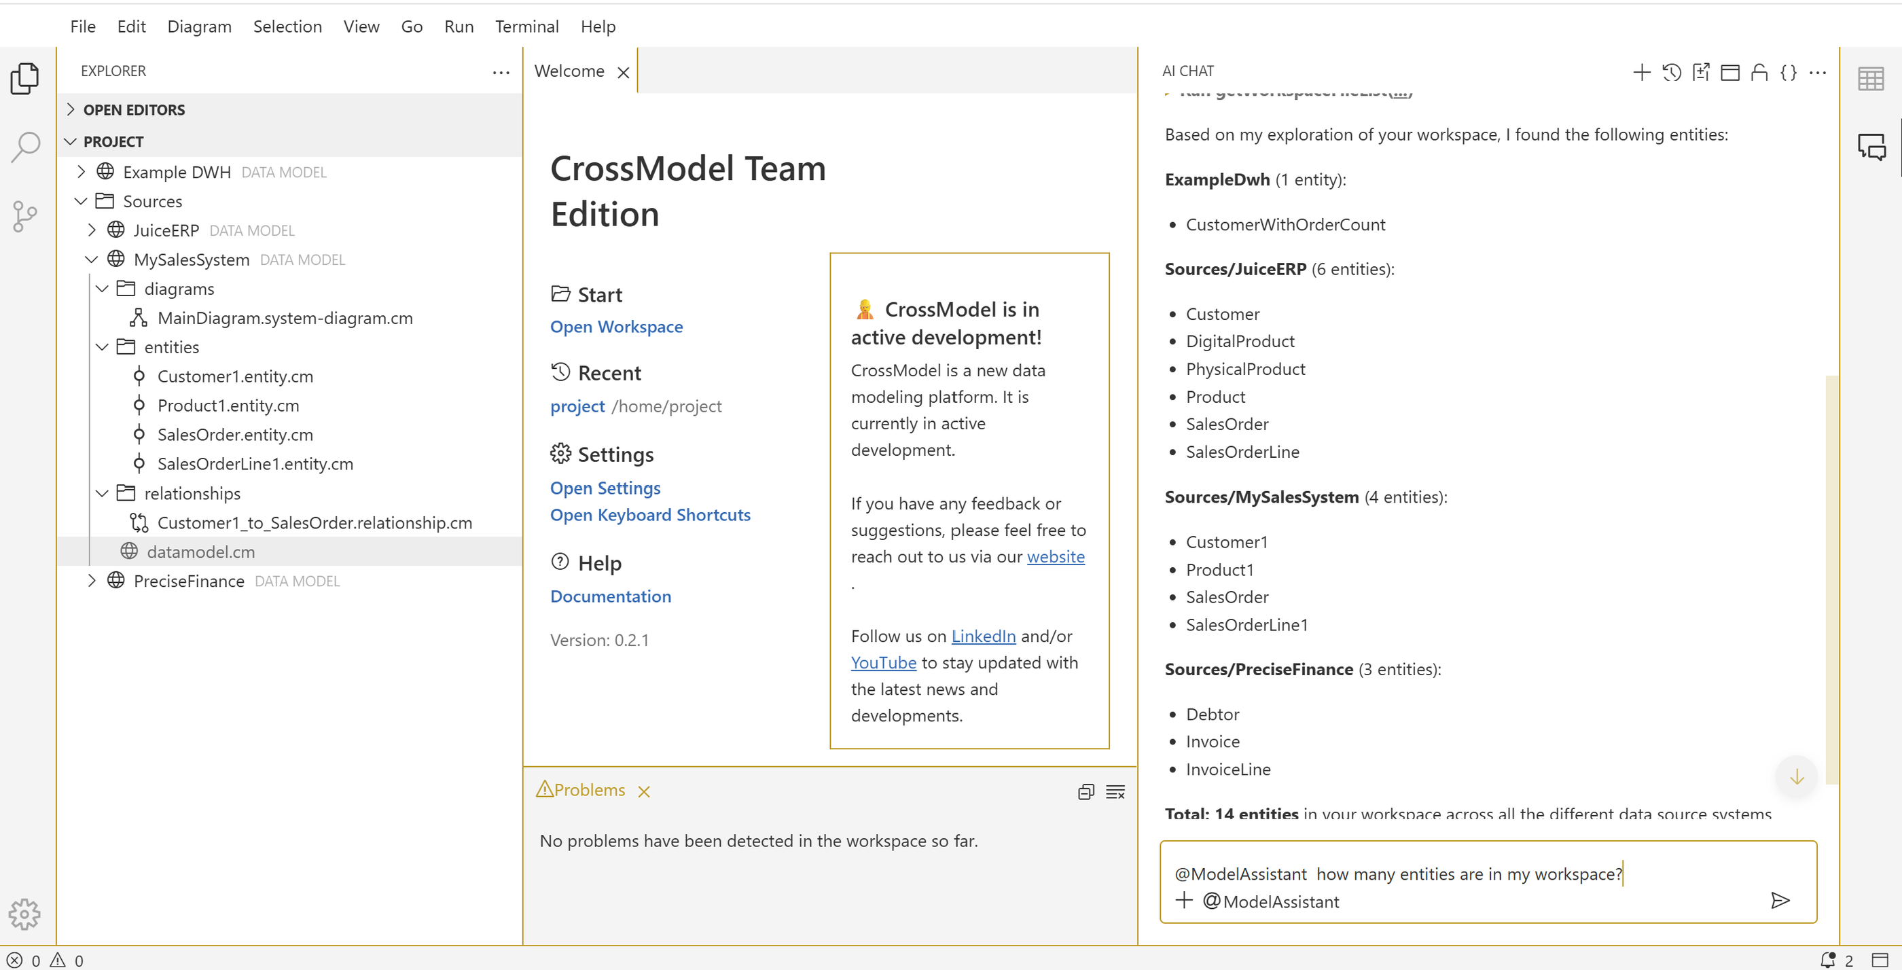Open the Search view in activity bar
1902x970 pixels.
click(25, 147)
